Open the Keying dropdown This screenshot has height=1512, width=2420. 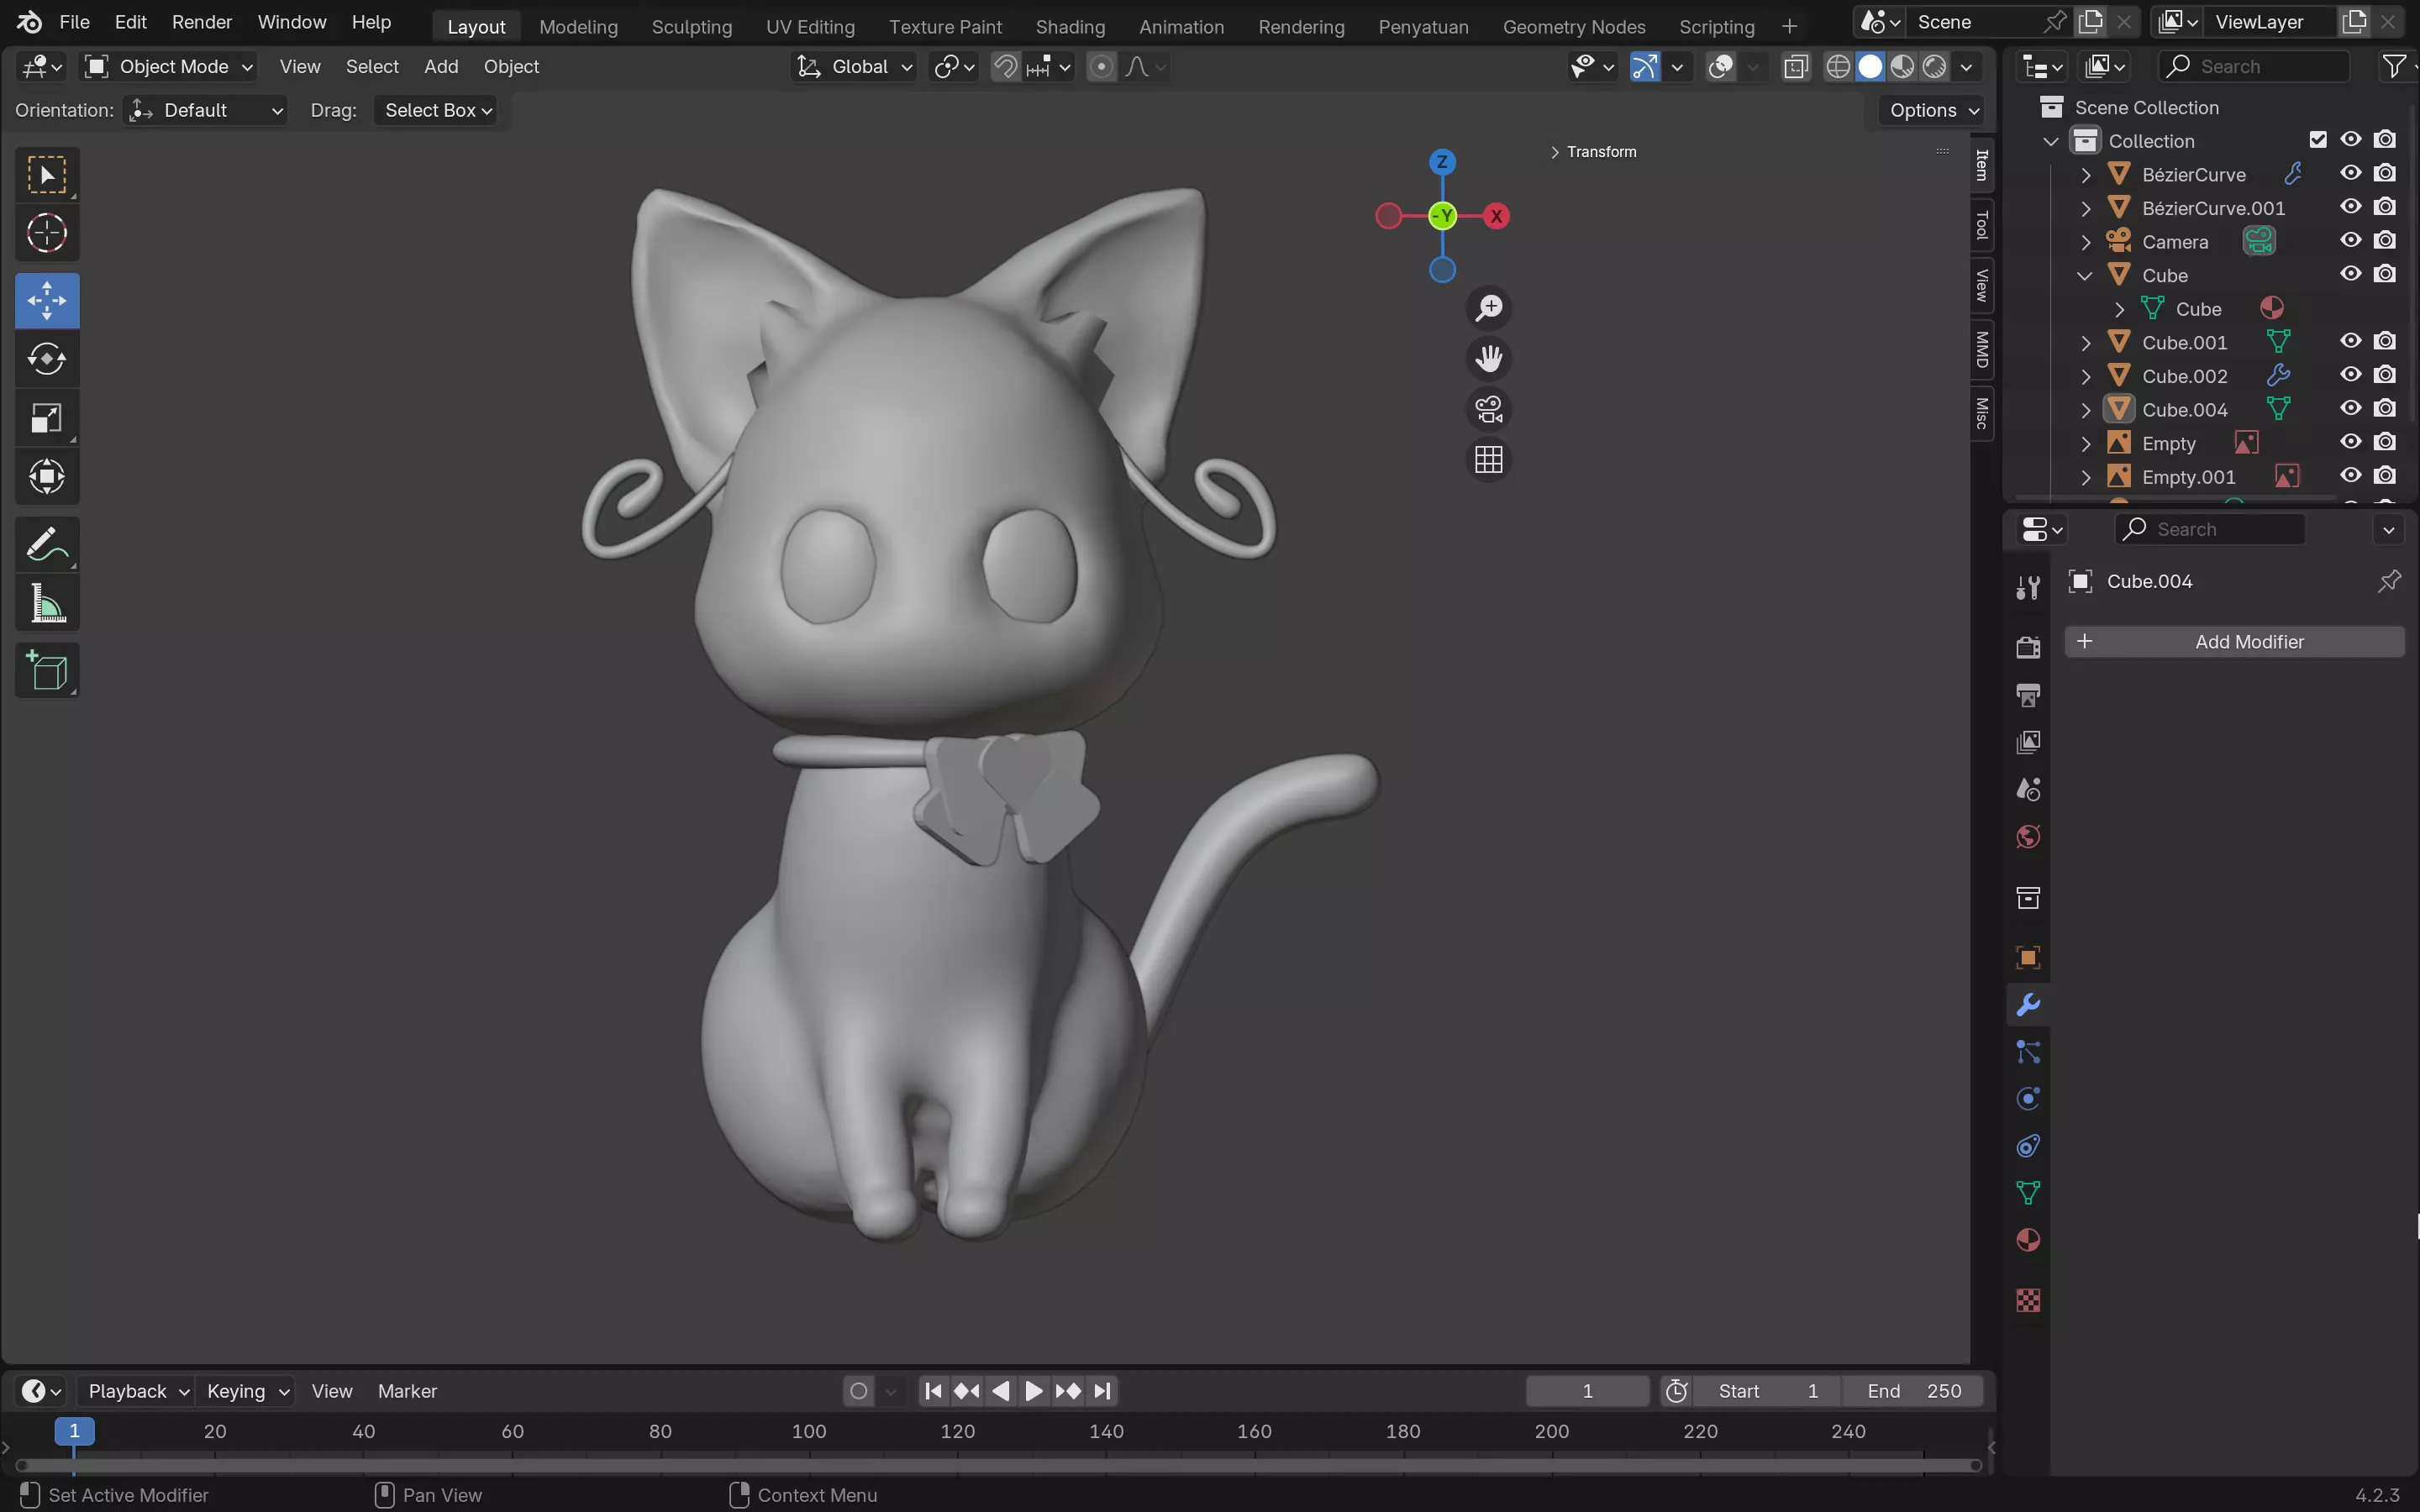point(246,1391)
